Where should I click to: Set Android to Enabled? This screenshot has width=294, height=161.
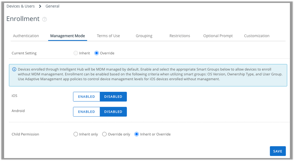[x=86, y=112]
